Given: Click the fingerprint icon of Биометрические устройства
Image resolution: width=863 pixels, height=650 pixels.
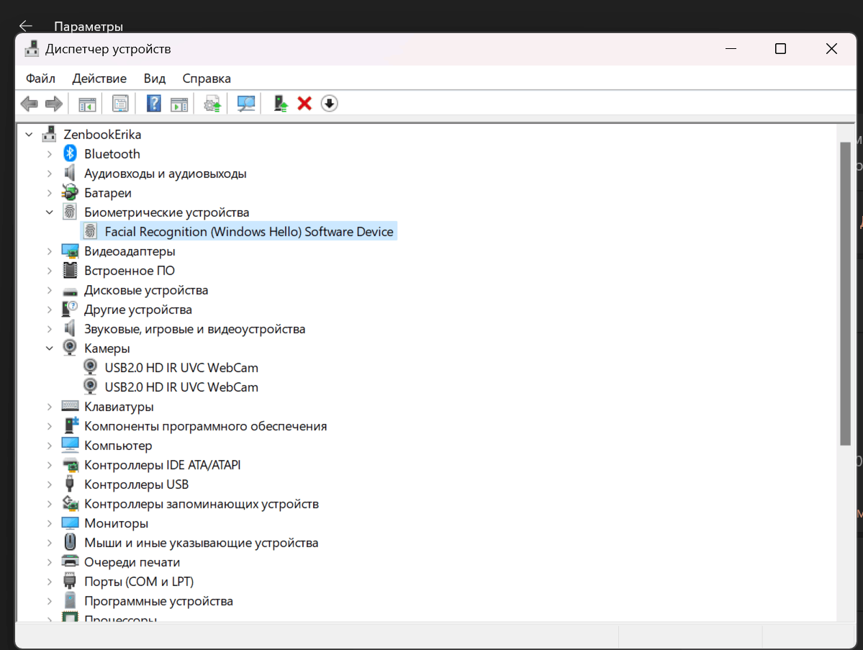Looking at the screenshot, I should click(70, 212).
